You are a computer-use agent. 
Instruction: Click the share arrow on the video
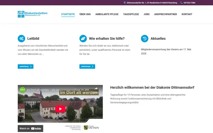coord(96,89)
